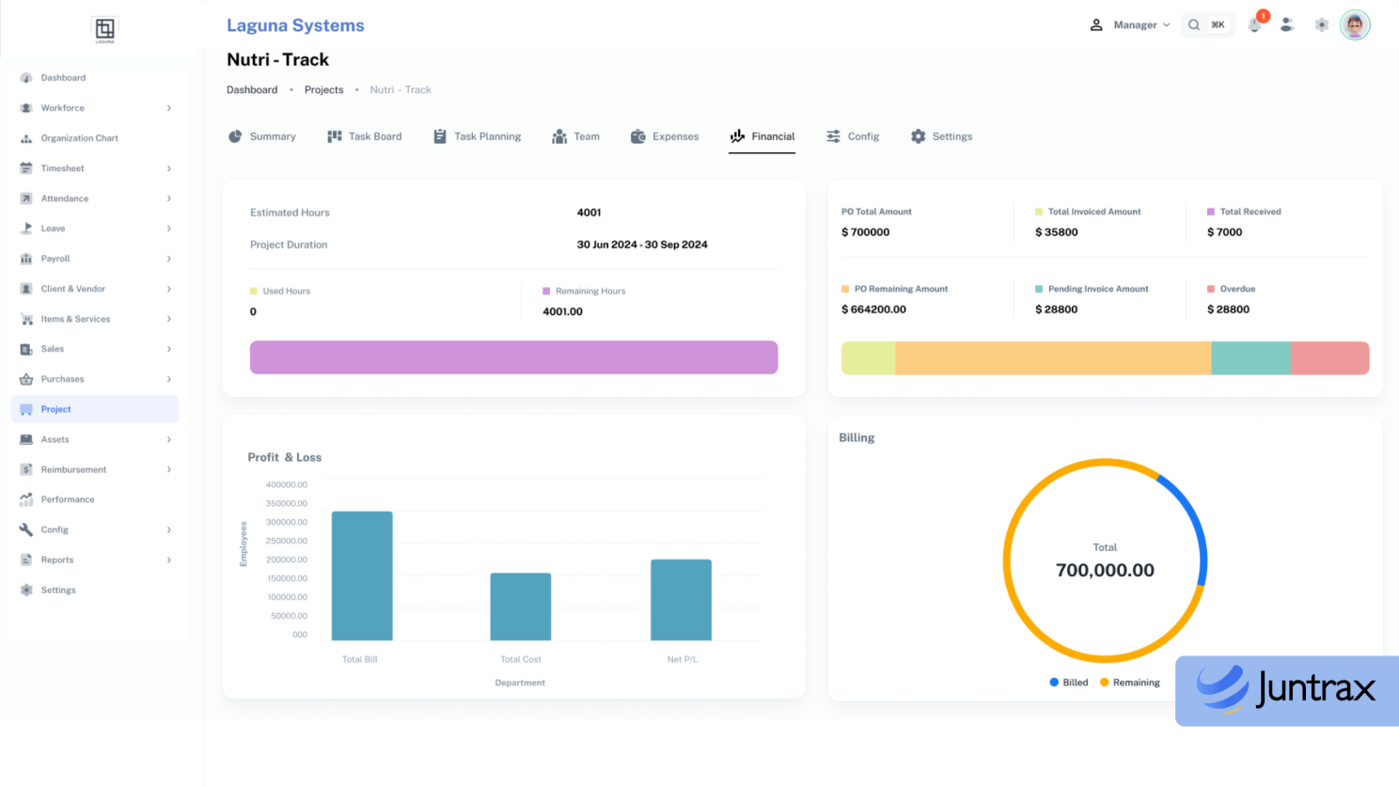This screenshot has height=787, width=1399.
Task: Toggle the Remaining legend in the Billing chart
Action: [1130, 683]
